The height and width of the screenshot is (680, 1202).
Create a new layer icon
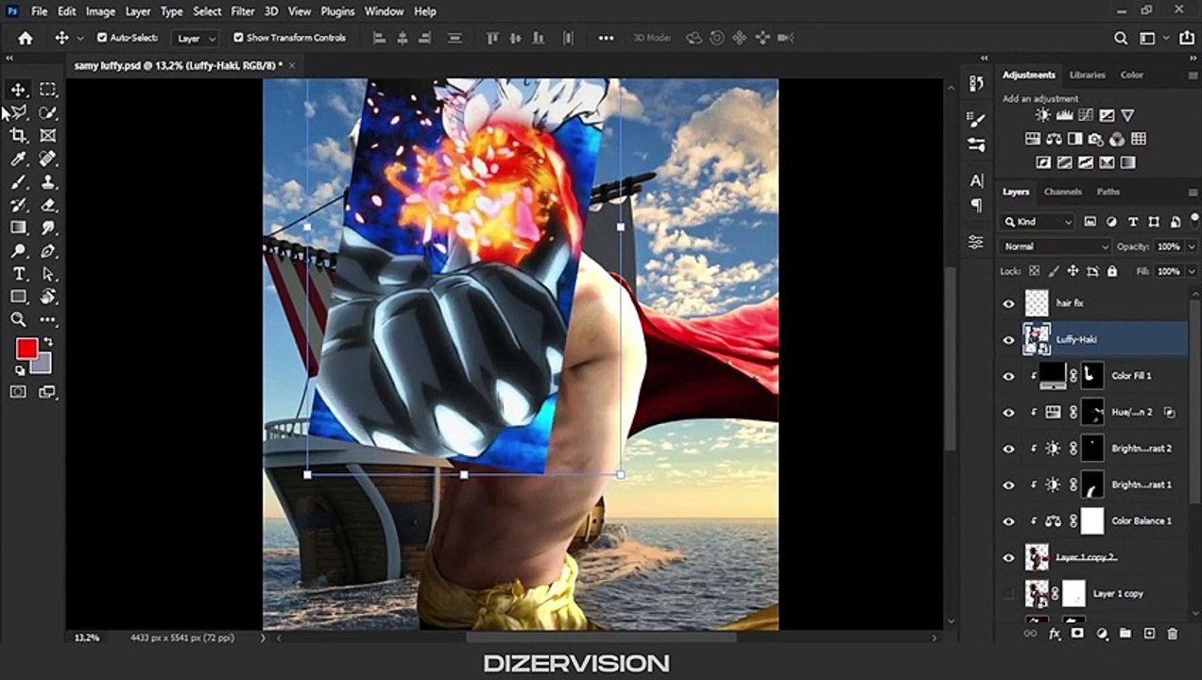[1149, 634]
